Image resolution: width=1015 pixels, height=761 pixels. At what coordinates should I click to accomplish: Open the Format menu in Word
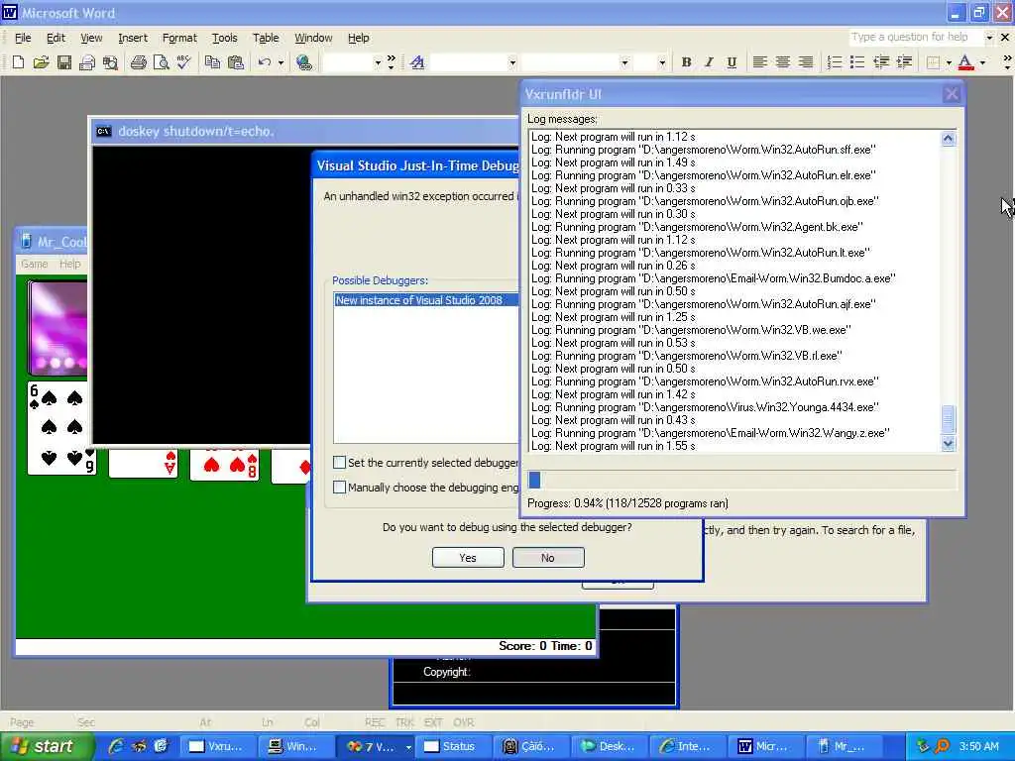(179, 39)
